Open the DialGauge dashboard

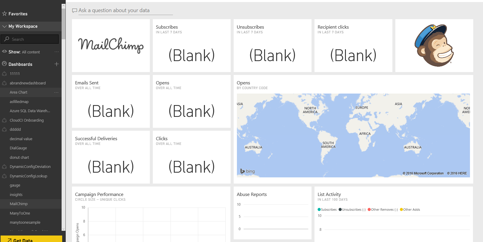(18, 148)
